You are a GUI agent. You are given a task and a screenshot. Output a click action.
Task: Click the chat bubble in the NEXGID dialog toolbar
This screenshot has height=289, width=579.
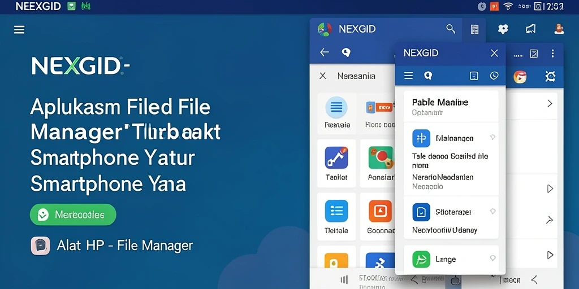428,76
